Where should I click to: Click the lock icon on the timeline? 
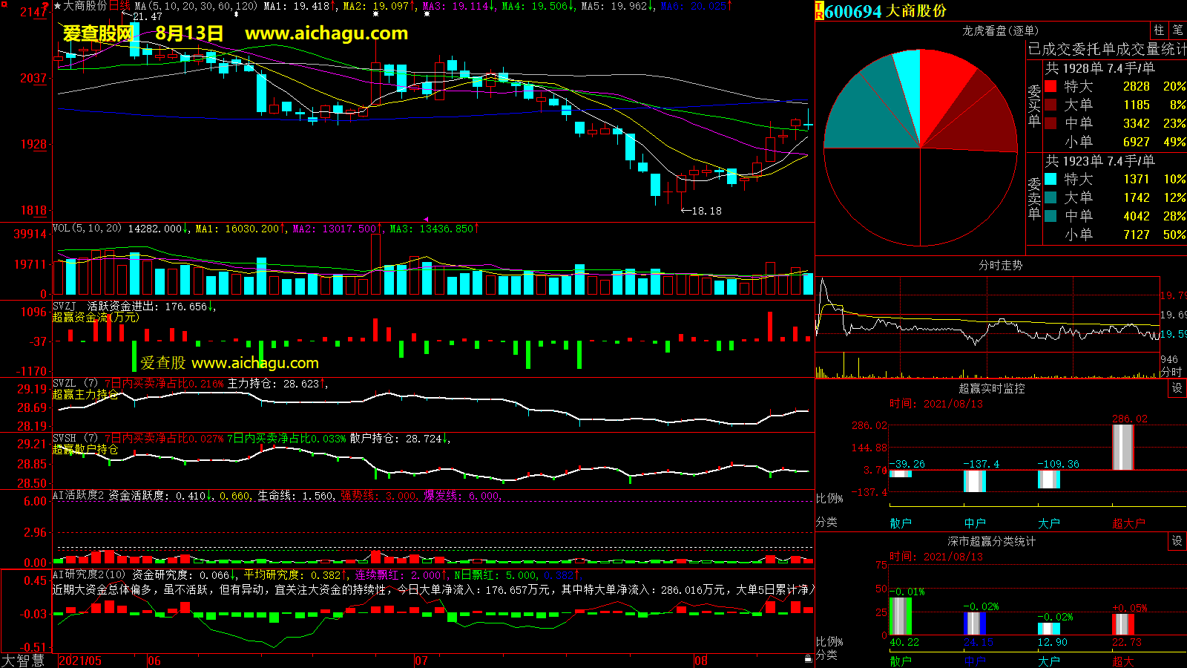pos(808,658)
